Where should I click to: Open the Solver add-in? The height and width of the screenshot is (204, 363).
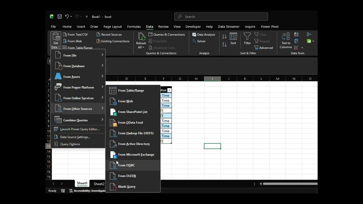click(x=199, y=41)
